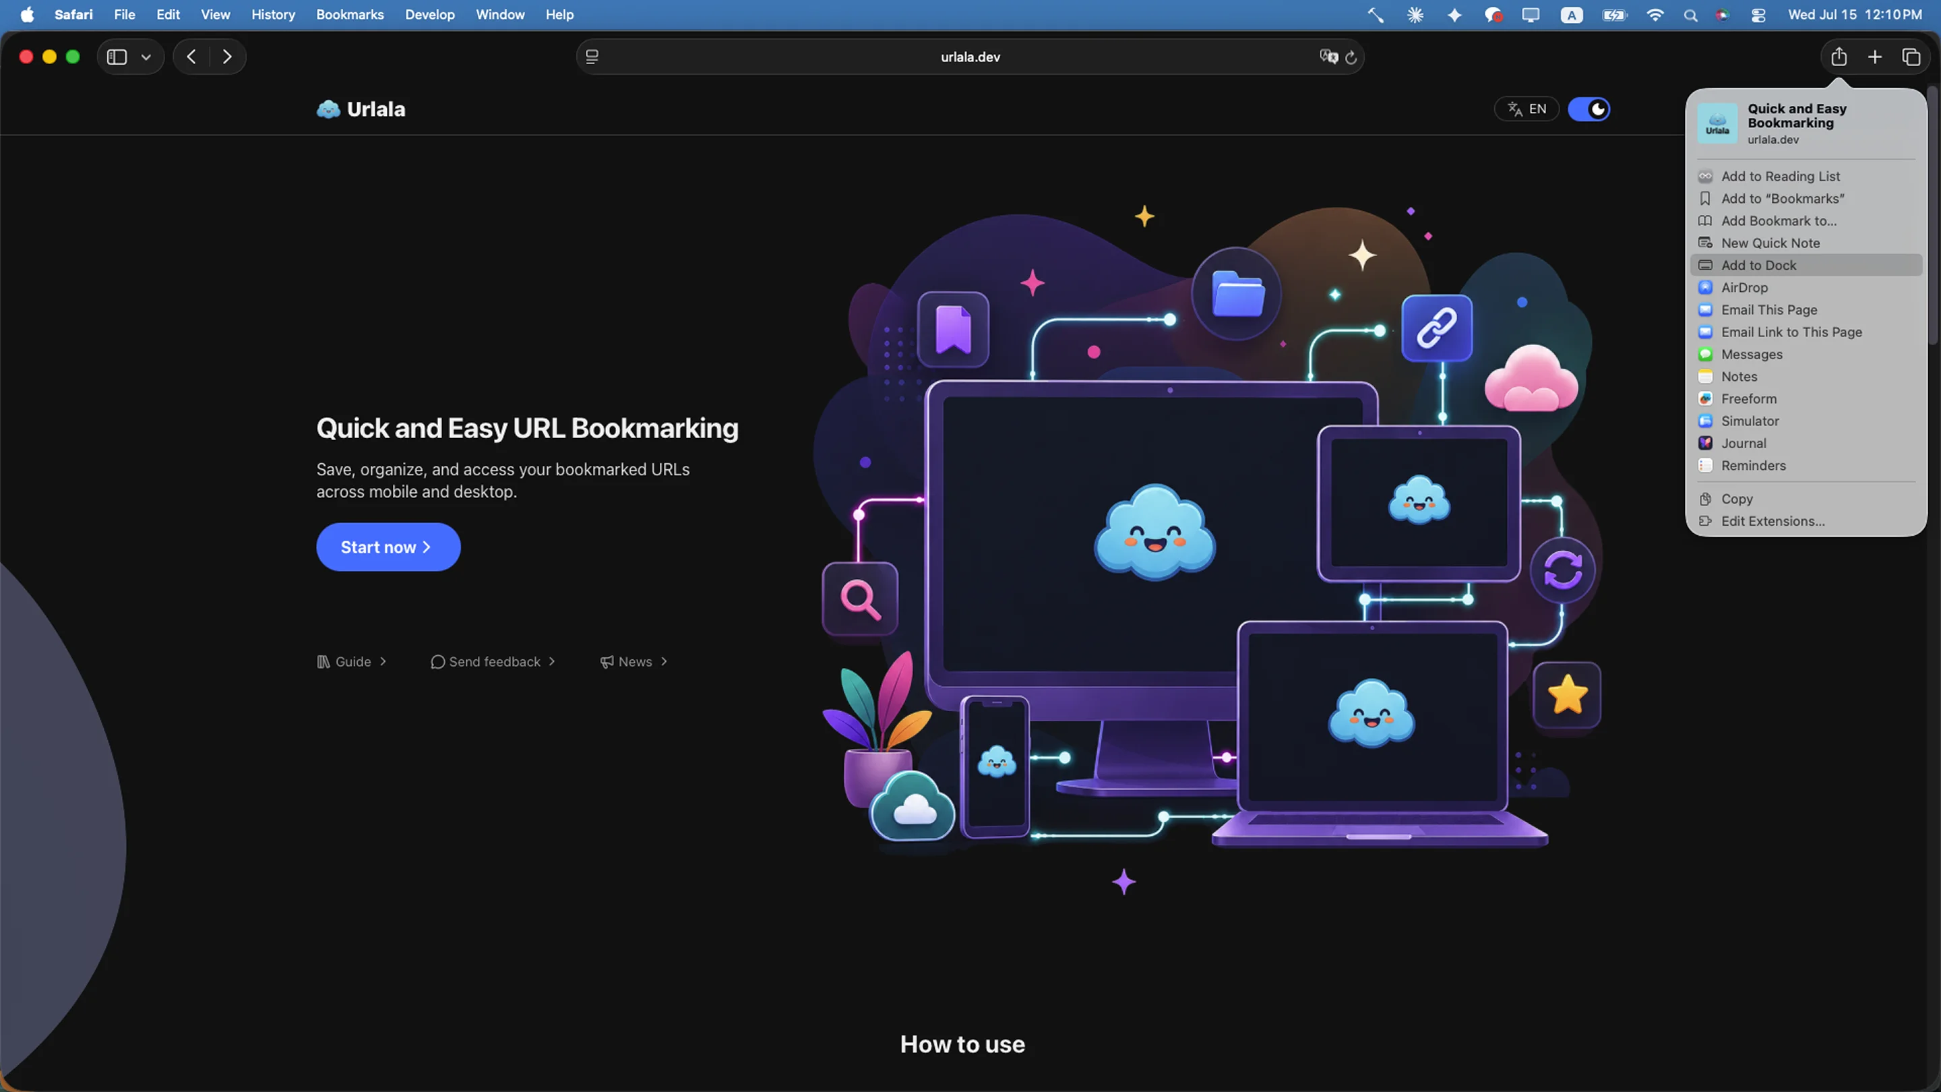
Task: Click the Safari Share toolbar icon
Action: click(1839, 57)
